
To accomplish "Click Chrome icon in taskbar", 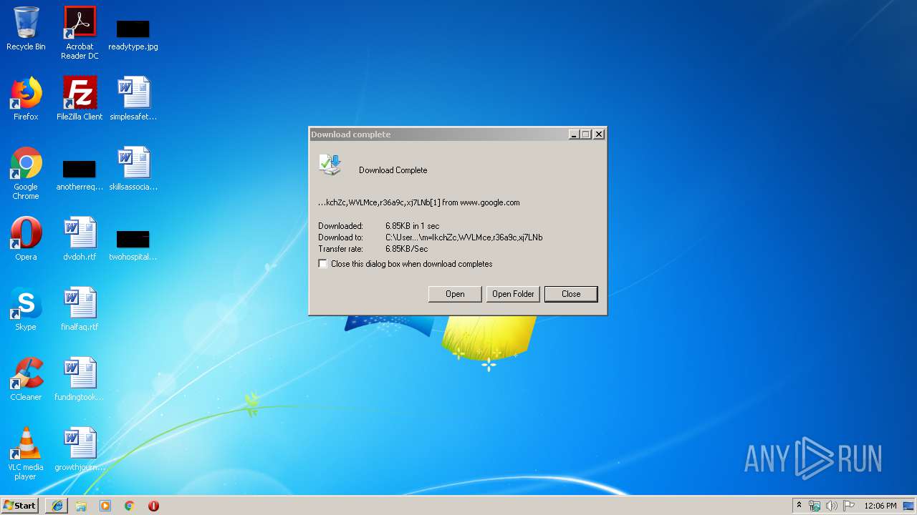I will (130, 506).
